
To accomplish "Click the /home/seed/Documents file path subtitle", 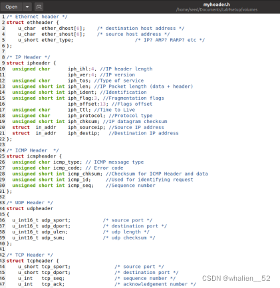I will click(x=217, y=10).
